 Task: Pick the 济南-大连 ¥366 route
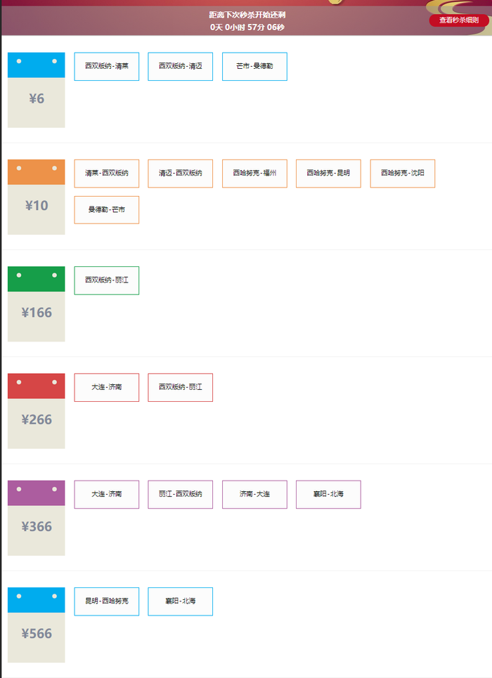pyautogui.click(x=254, y=495)
